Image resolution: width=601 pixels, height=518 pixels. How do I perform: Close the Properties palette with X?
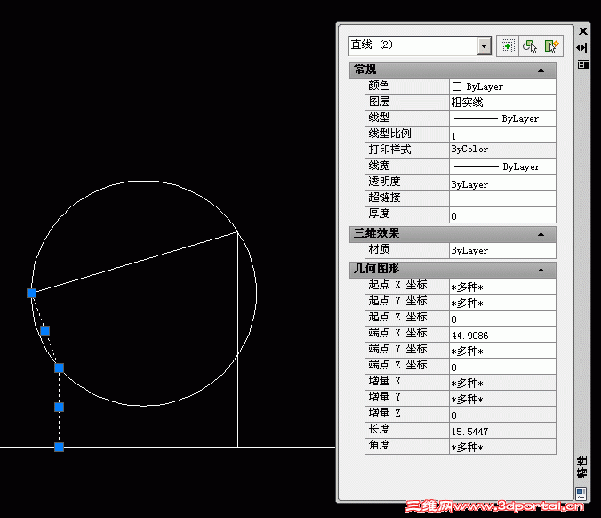583,31
